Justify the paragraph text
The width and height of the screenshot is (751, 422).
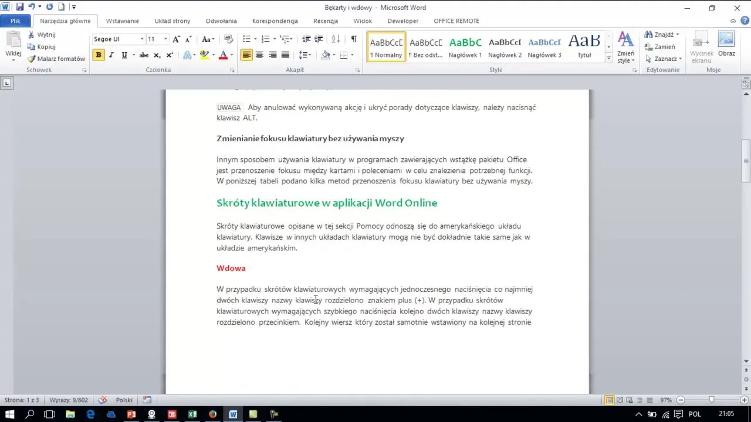(x=285, y=55)
